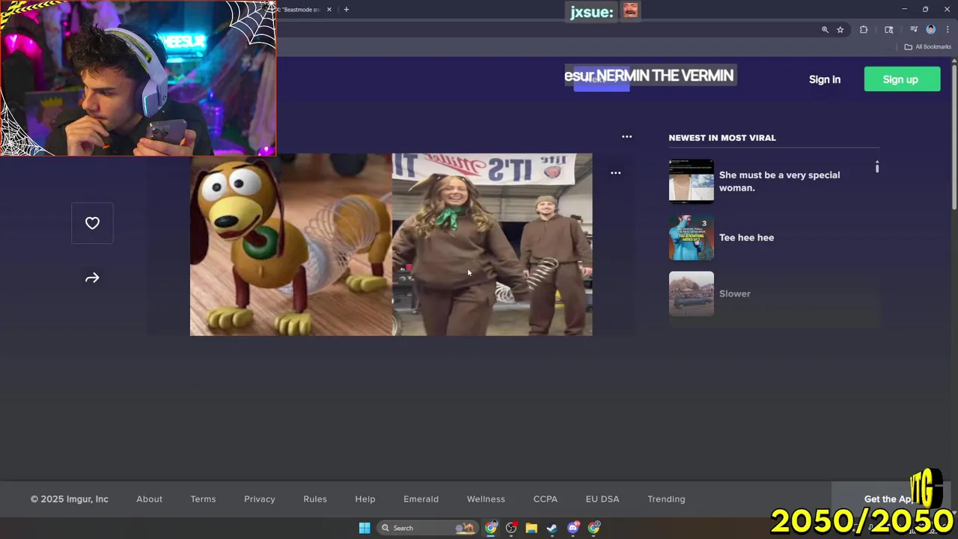Close the Beastmode browser tab
Viewport: 958px width, 539px height.
(x=329, y=10)
